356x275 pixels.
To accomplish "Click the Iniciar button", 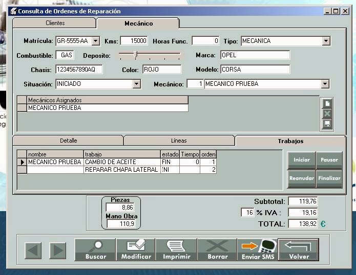I will pos(302,161).
